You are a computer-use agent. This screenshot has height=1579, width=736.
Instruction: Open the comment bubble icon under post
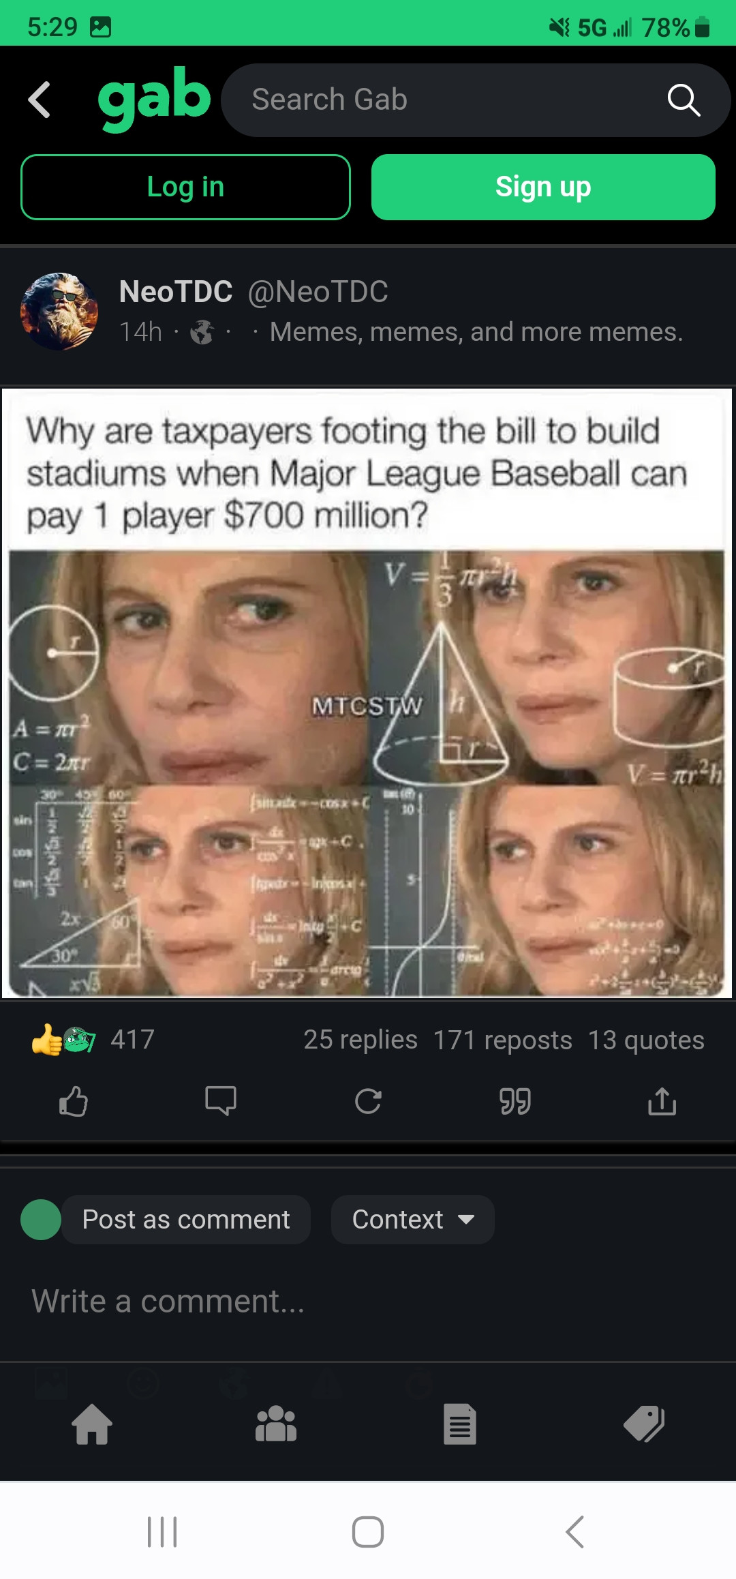[221, 1100]
